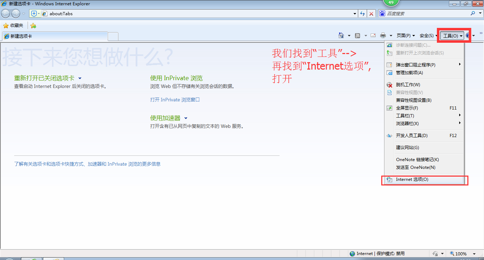Image resolution: width=484 pixels, height=260 pixels.
Task: Click the Help globe icon near 工具(O)
Action: [x=468, y=35]
